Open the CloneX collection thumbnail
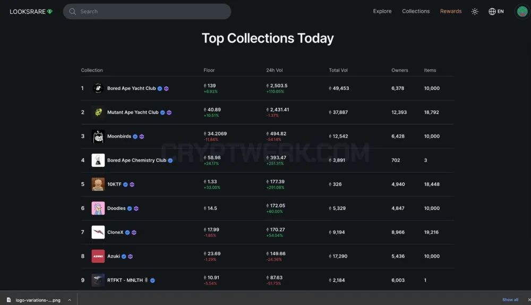The image size is (531, 305). click(98, 232)
